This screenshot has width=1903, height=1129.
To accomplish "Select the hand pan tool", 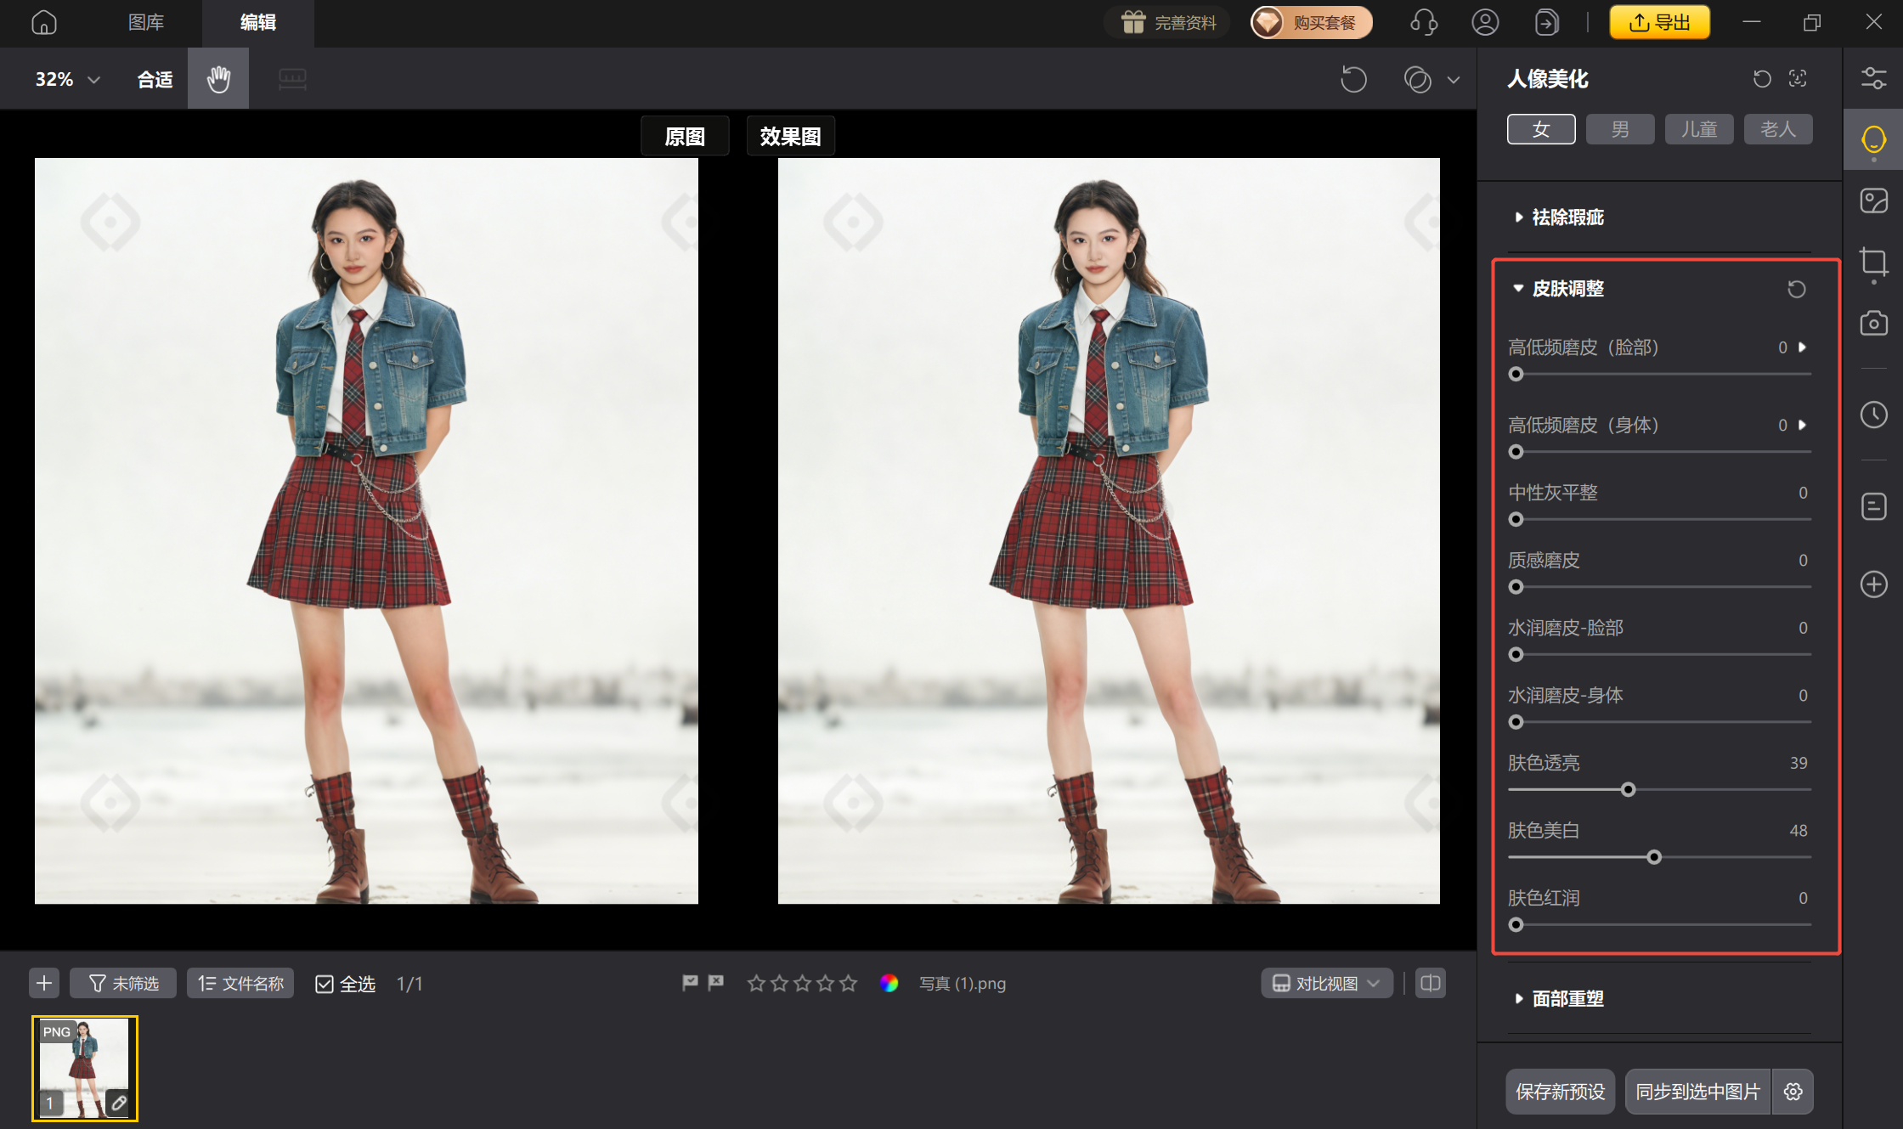I will (x=218, y=79).
